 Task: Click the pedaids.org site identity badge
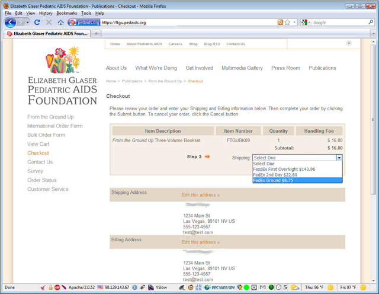85,23
